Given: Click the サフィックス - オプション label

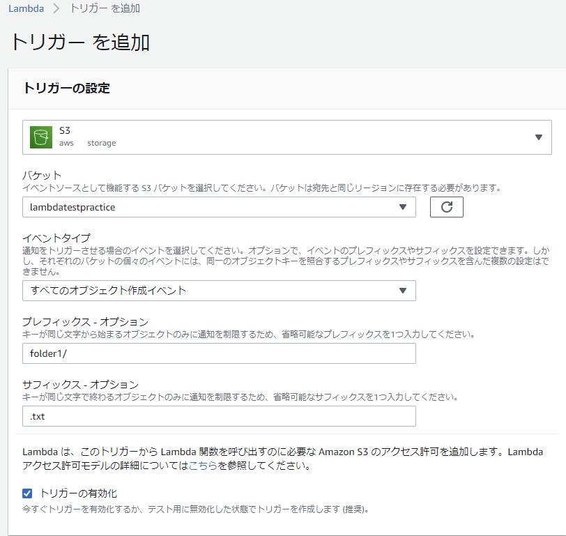Looking at the screenshot, I should (x=80, y=385).
